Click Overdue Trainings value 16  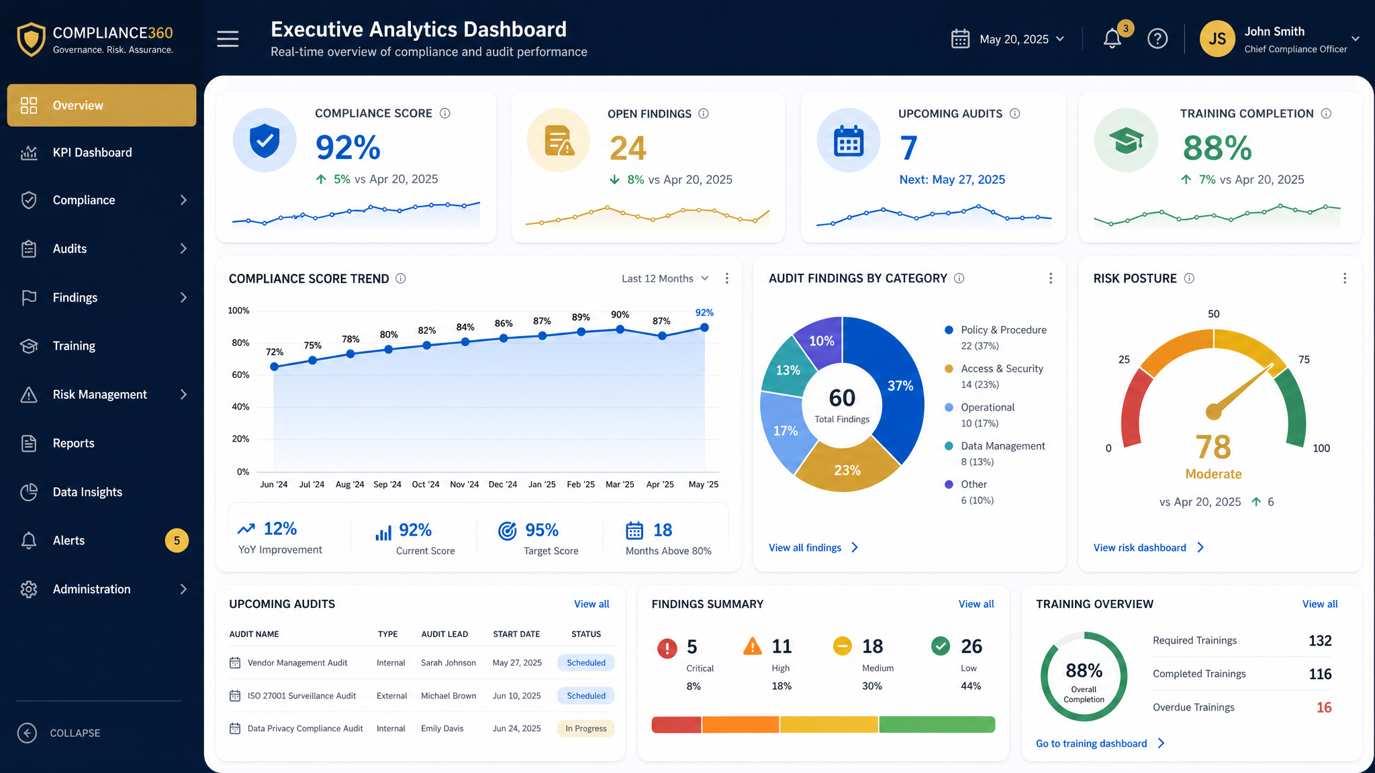[1324, 707]
